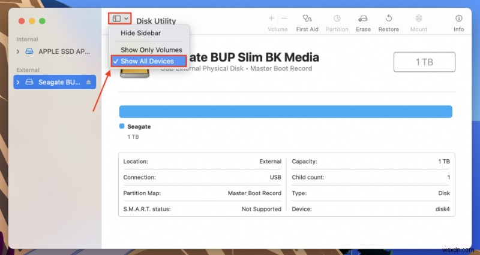This screenshot has height=255, width=480.
Task: Expand the Seagate BU... disk entry
Action: (18, 82)
